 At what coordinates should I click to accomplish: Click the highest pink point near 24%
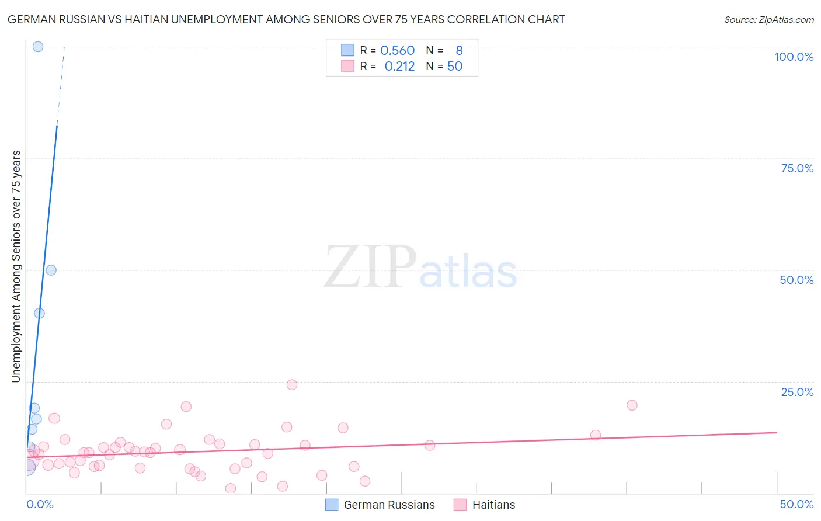(292, 384)
